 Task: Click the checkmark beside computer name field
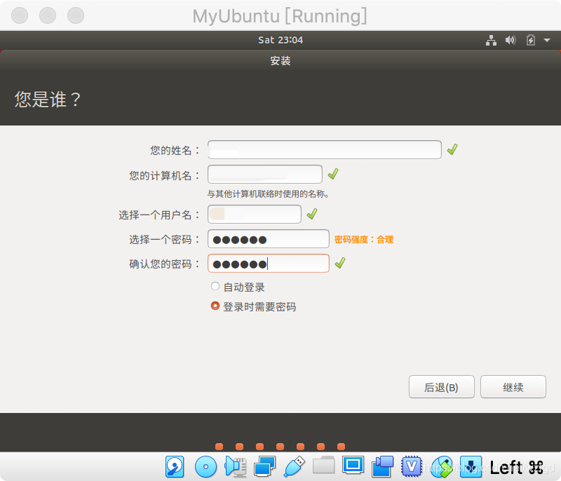click(333, 174)
